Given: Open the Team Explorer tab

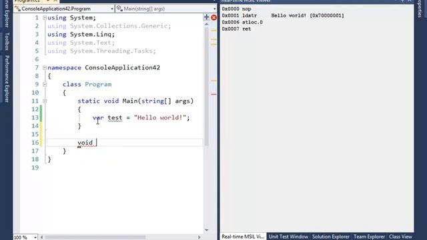Looking at the screenshot, I should pyautogui.click(x=369, y=237).
